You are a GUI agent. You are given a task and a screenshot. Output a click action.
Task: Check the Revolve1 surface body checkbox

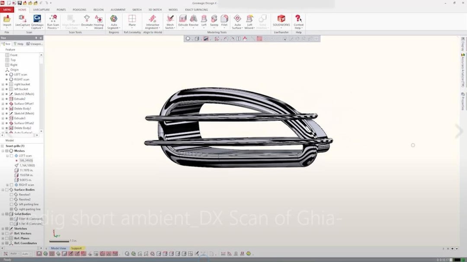coord(12,195)
